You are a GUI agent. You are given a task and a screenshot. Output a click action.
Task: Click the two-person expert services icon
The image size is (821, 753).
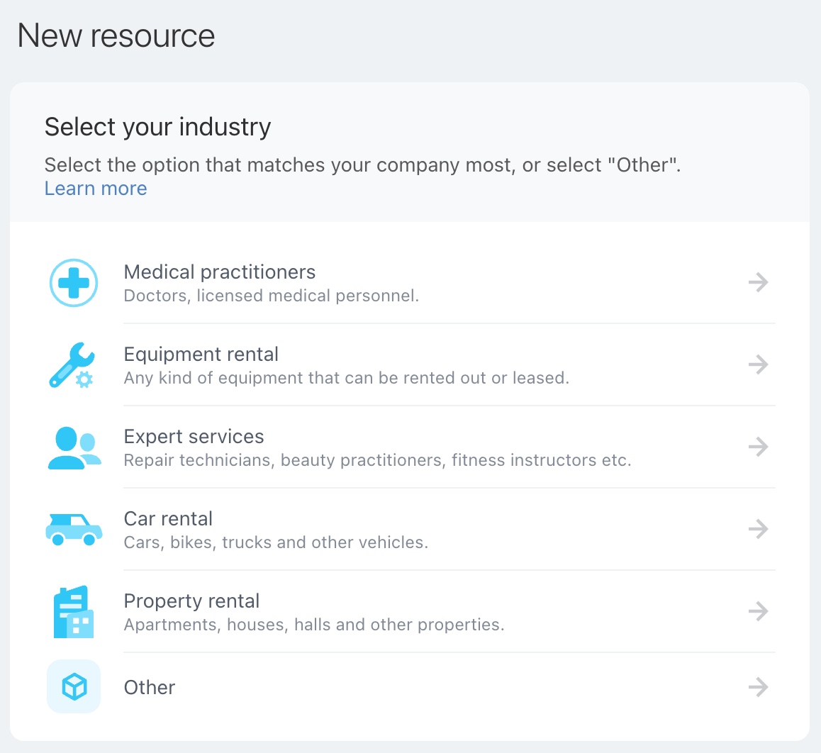(74, 447)
